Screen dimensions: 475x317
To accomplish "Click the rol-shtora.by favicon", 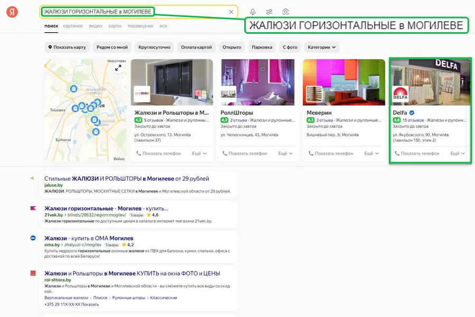I will 33,273.
